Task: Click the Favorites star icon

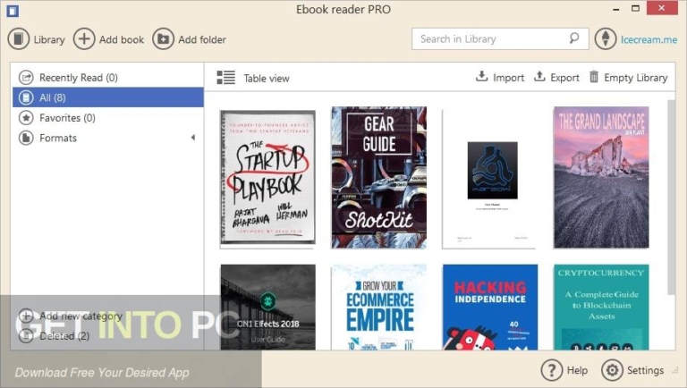Action: pos(26,118)
